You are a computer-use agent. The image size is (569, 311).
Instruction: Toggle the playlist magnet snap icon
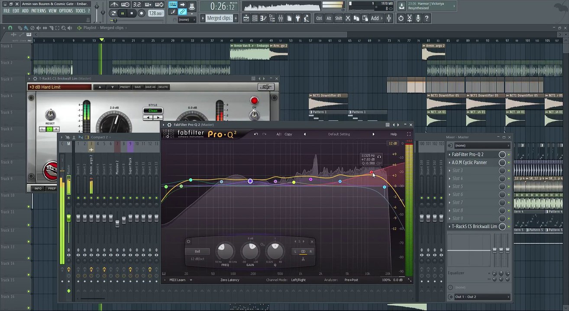click(10, 28)
